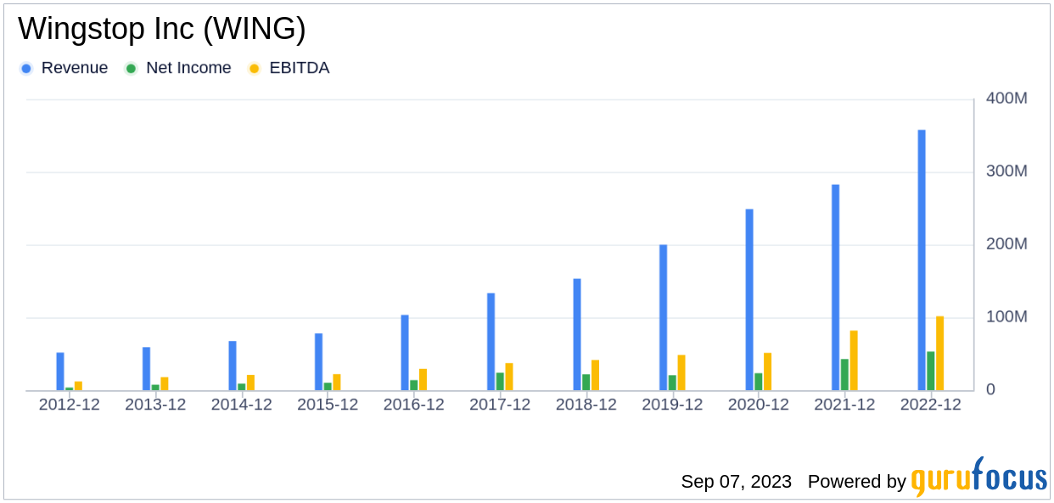Click the 300M y-axis label
This screenshot has height=503, width=1054.
point(1006,171)
